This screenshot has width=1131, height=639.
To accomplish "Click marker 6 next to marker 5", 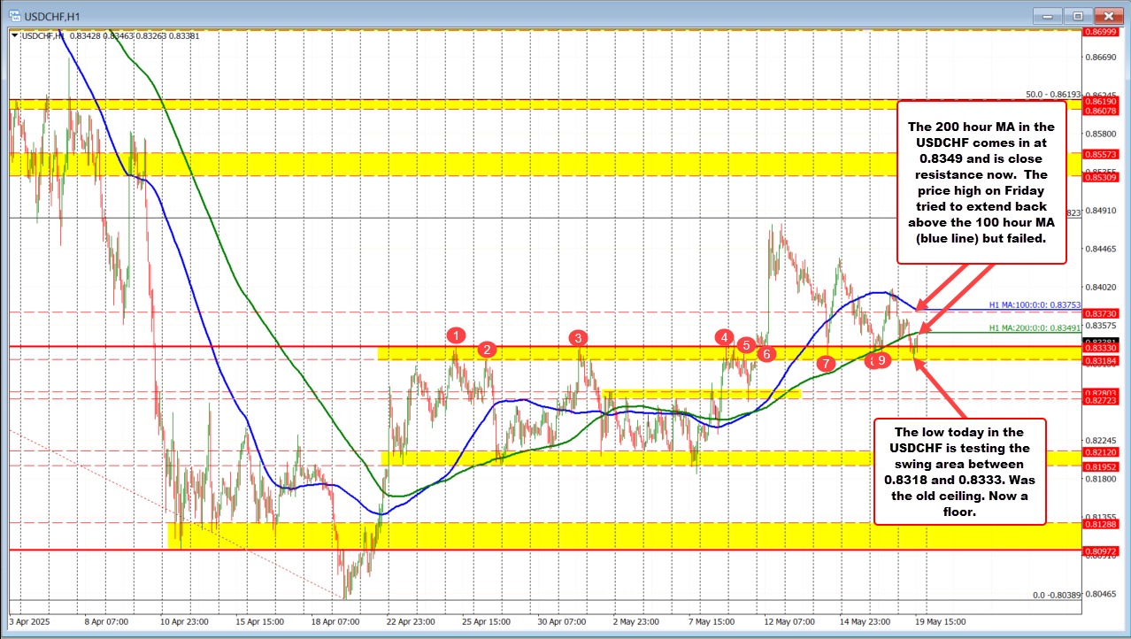I will point(766,353).
